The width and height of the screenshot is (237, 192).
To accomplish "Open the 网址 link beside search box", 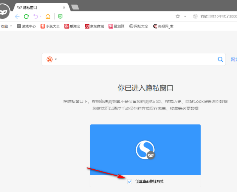I will 233,59.
